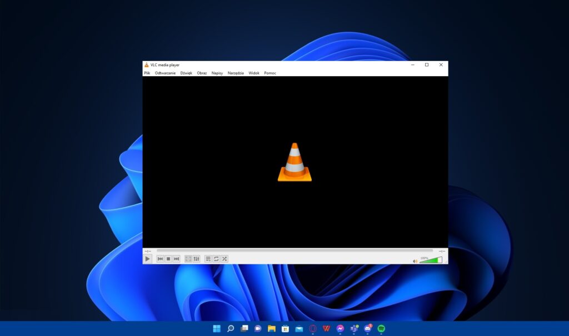Open the Narzędzia menu
Screen dimensions: 569x336
point(236,73)
